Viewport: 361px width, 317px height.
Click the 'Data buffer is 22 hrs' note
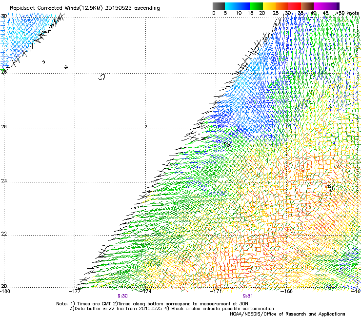tap(100, 309)
